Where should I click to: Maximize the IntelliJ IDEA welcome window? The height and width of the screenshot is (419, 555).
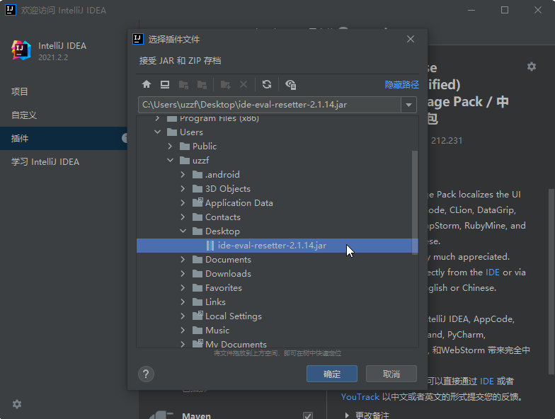(x=505, y=10)
